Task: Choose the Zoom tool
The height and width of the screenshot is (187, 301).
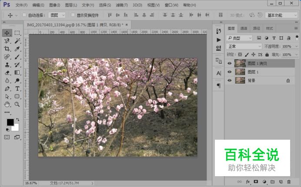Action: [x=17, y=104]
